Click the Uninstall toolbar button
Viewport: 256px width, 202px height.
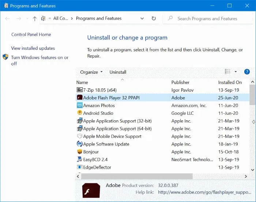click(118, 72)
